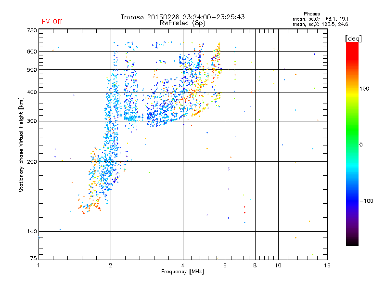The image size is (385, 289).
Task: Click the y-axis tick label '100'
Action: [x=32, y=231]
